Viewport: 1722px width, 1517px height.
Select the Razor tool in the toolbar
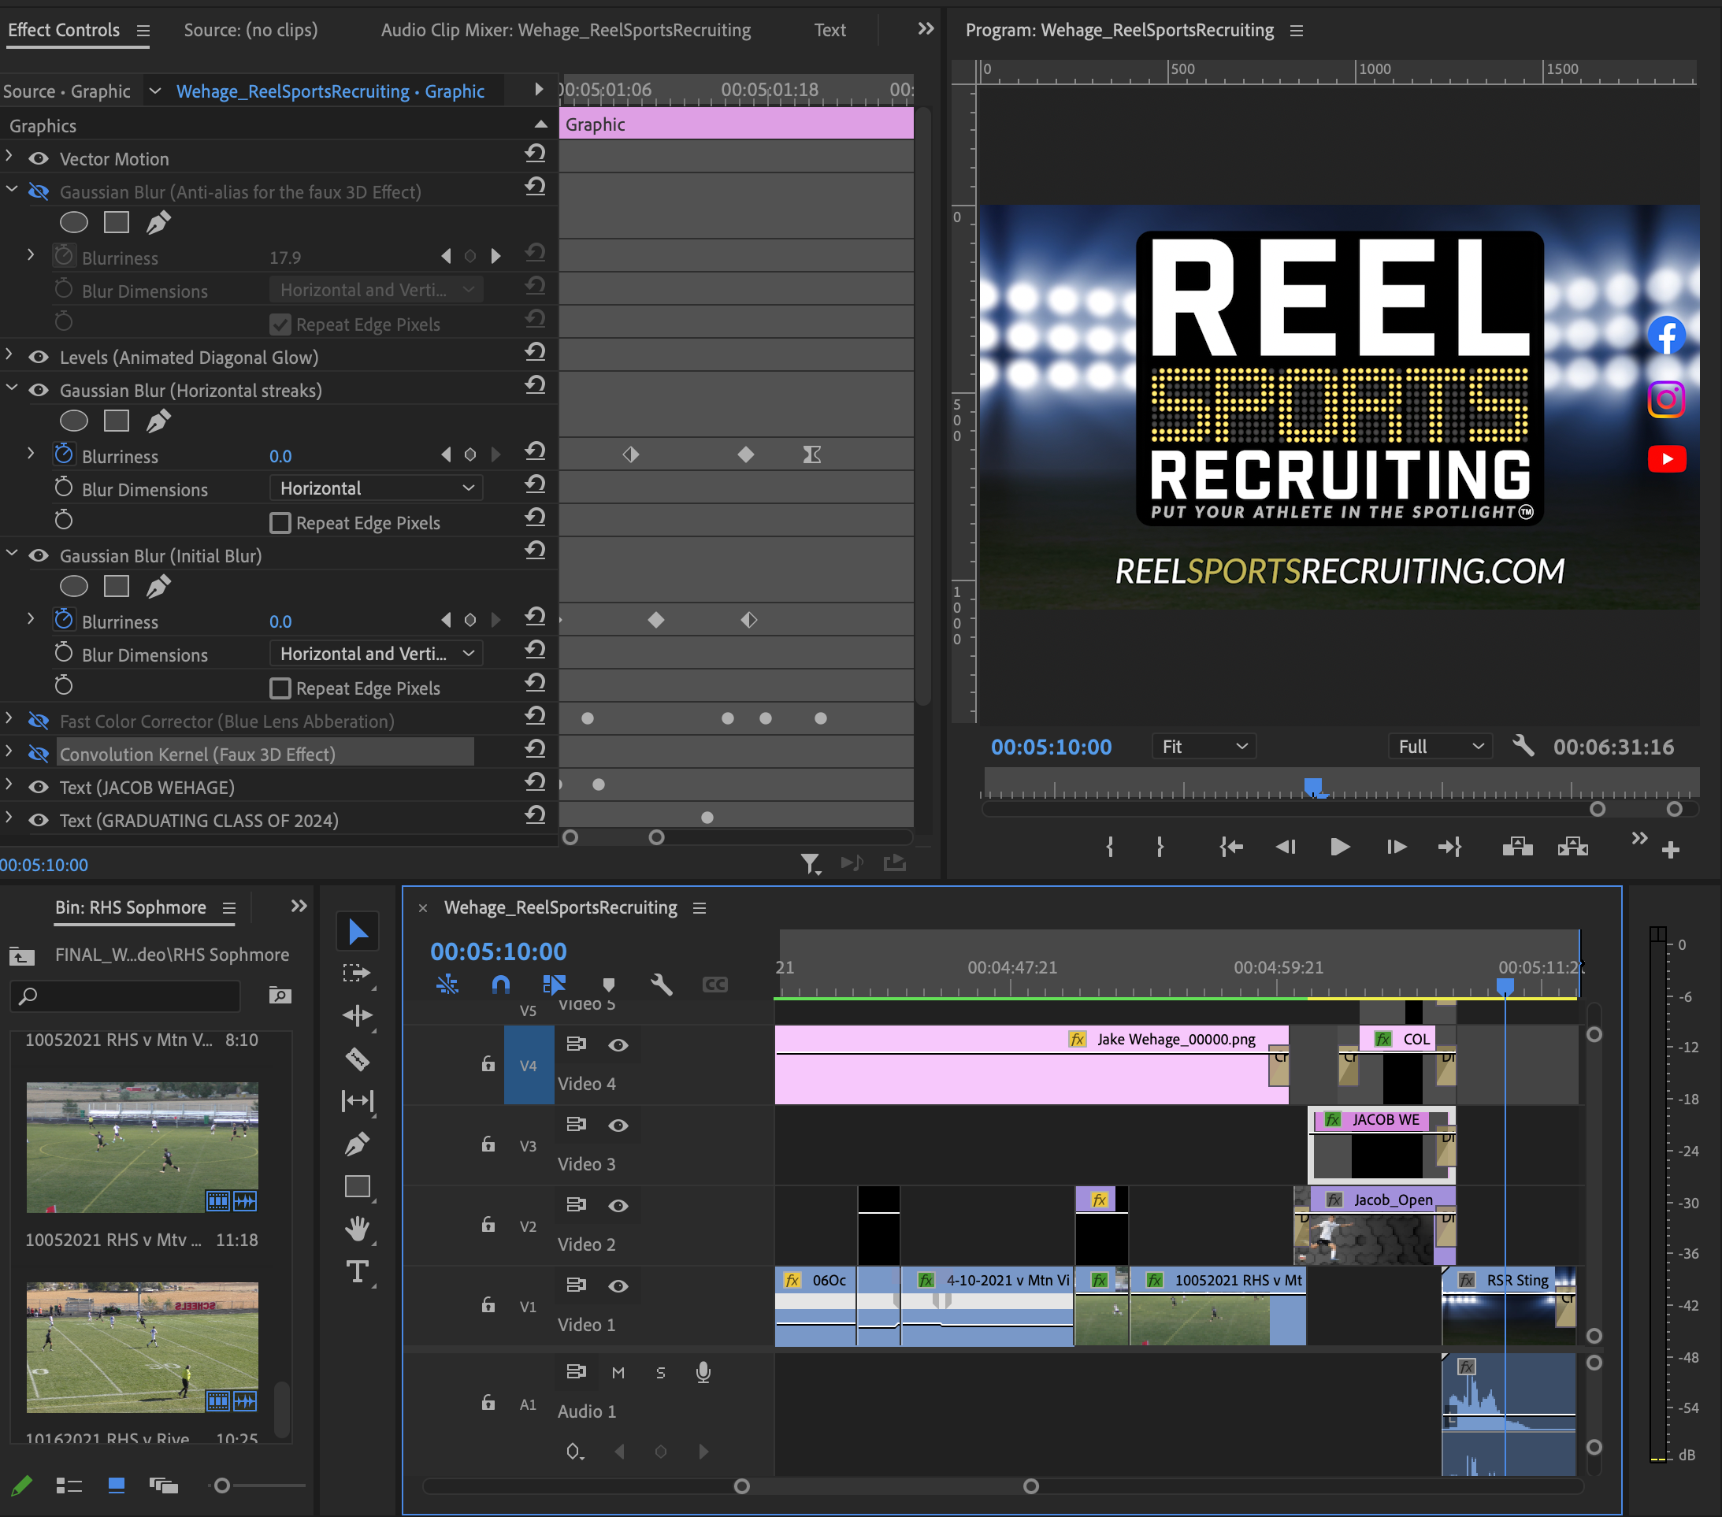pos(357,1059)
